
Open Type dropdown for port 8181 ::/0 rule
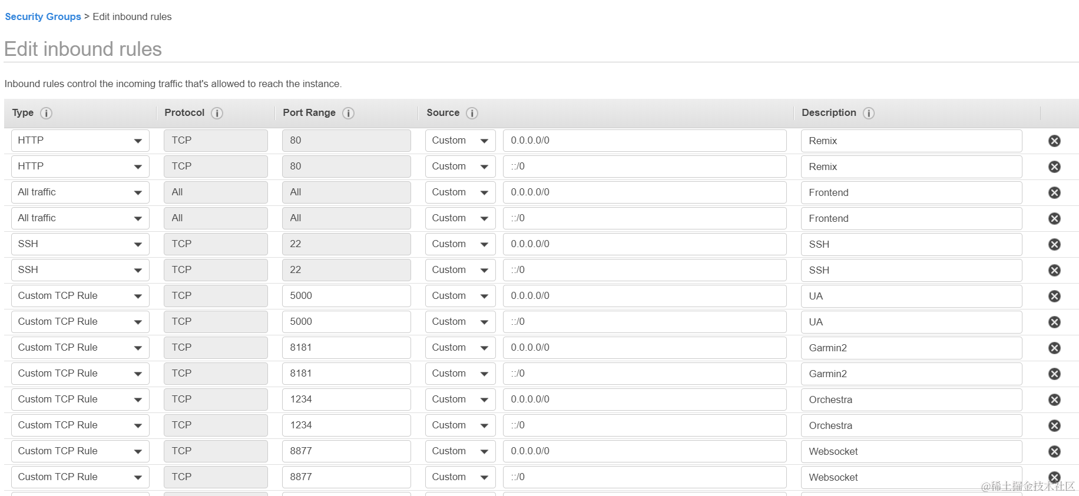(80, 374)
